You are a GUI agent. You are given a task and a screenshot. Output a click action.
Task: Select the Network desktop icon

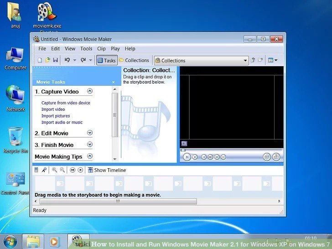16,98
